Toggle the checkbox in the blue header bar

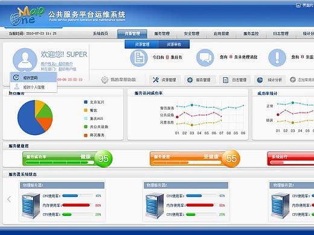click(x=298, y=5)
